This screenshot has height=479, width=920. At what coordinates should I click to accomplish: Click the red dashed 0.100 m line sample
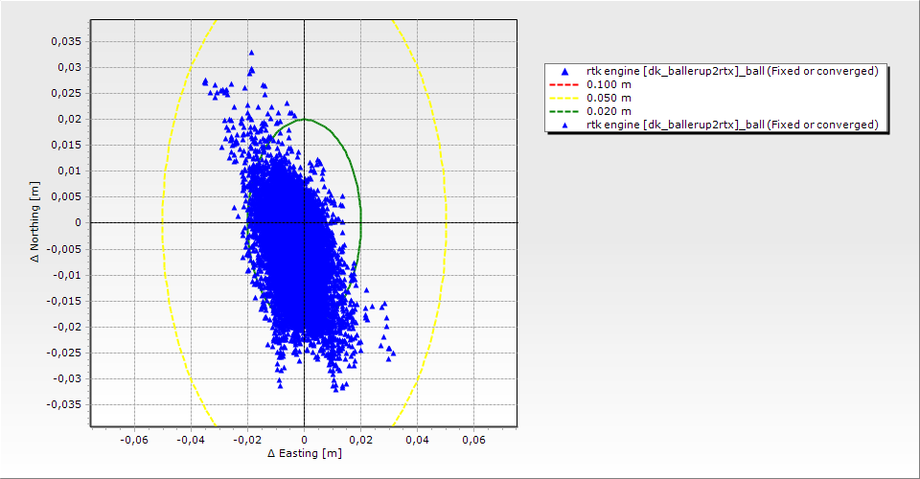pyautogui.click(x=563, y=85)
